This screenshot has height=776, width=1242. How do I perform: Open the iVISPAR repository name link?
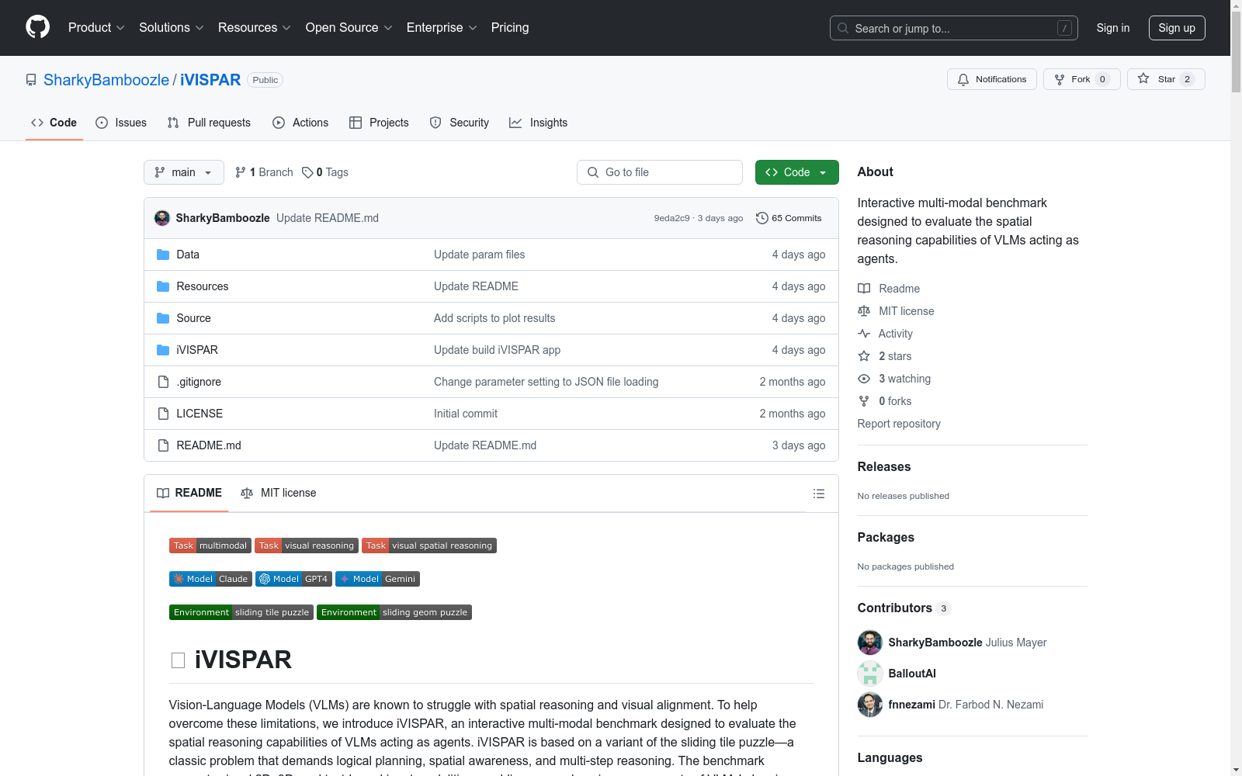tap(210, 80)
